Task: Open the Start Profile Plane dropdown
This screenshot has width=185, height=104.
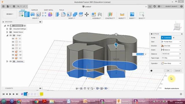Action: pos(171,42)
